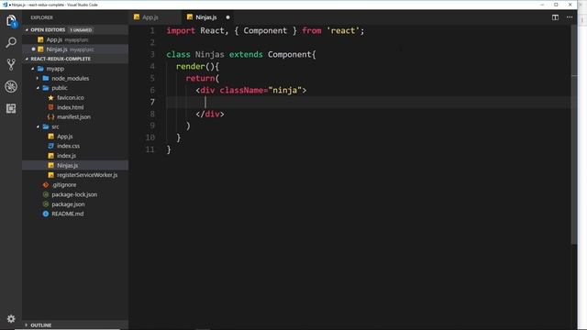Click the README.md info icon

coord(46,214)
